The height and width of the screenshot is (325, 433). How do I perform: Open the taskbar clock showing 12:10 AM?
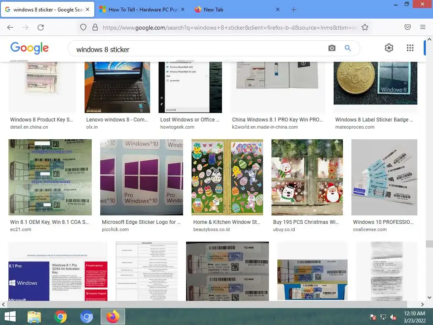point(414,317)
